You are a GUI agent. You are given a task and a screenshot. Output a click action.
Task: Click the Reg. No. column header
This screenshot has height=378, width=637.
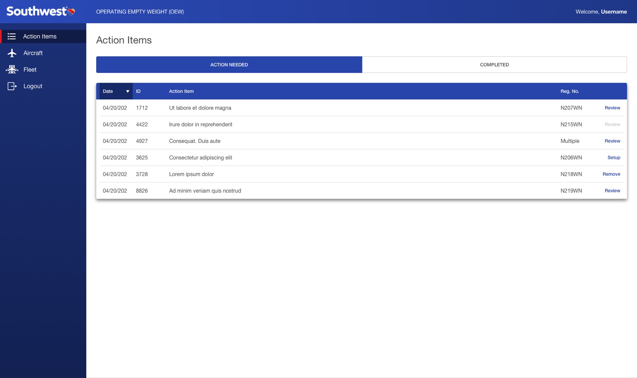(569, 92)
